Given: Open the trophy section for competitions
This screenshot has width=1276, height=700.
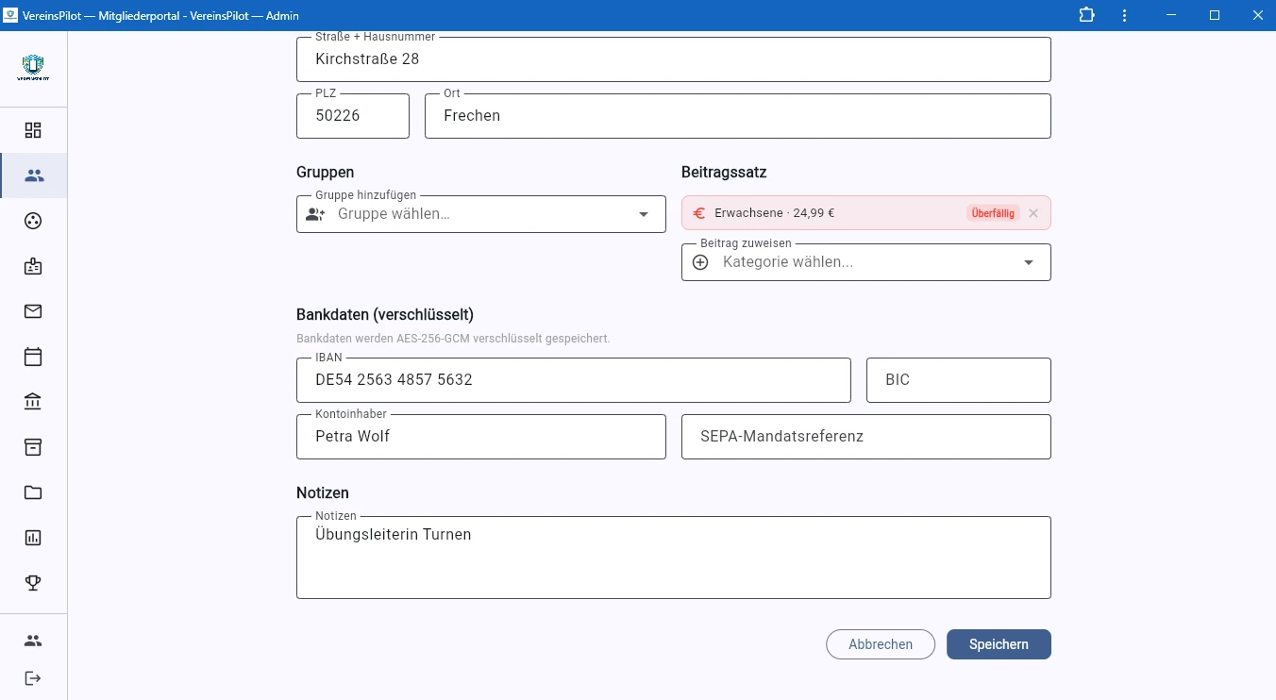Looking at the screenshot, I should (33, 582).
